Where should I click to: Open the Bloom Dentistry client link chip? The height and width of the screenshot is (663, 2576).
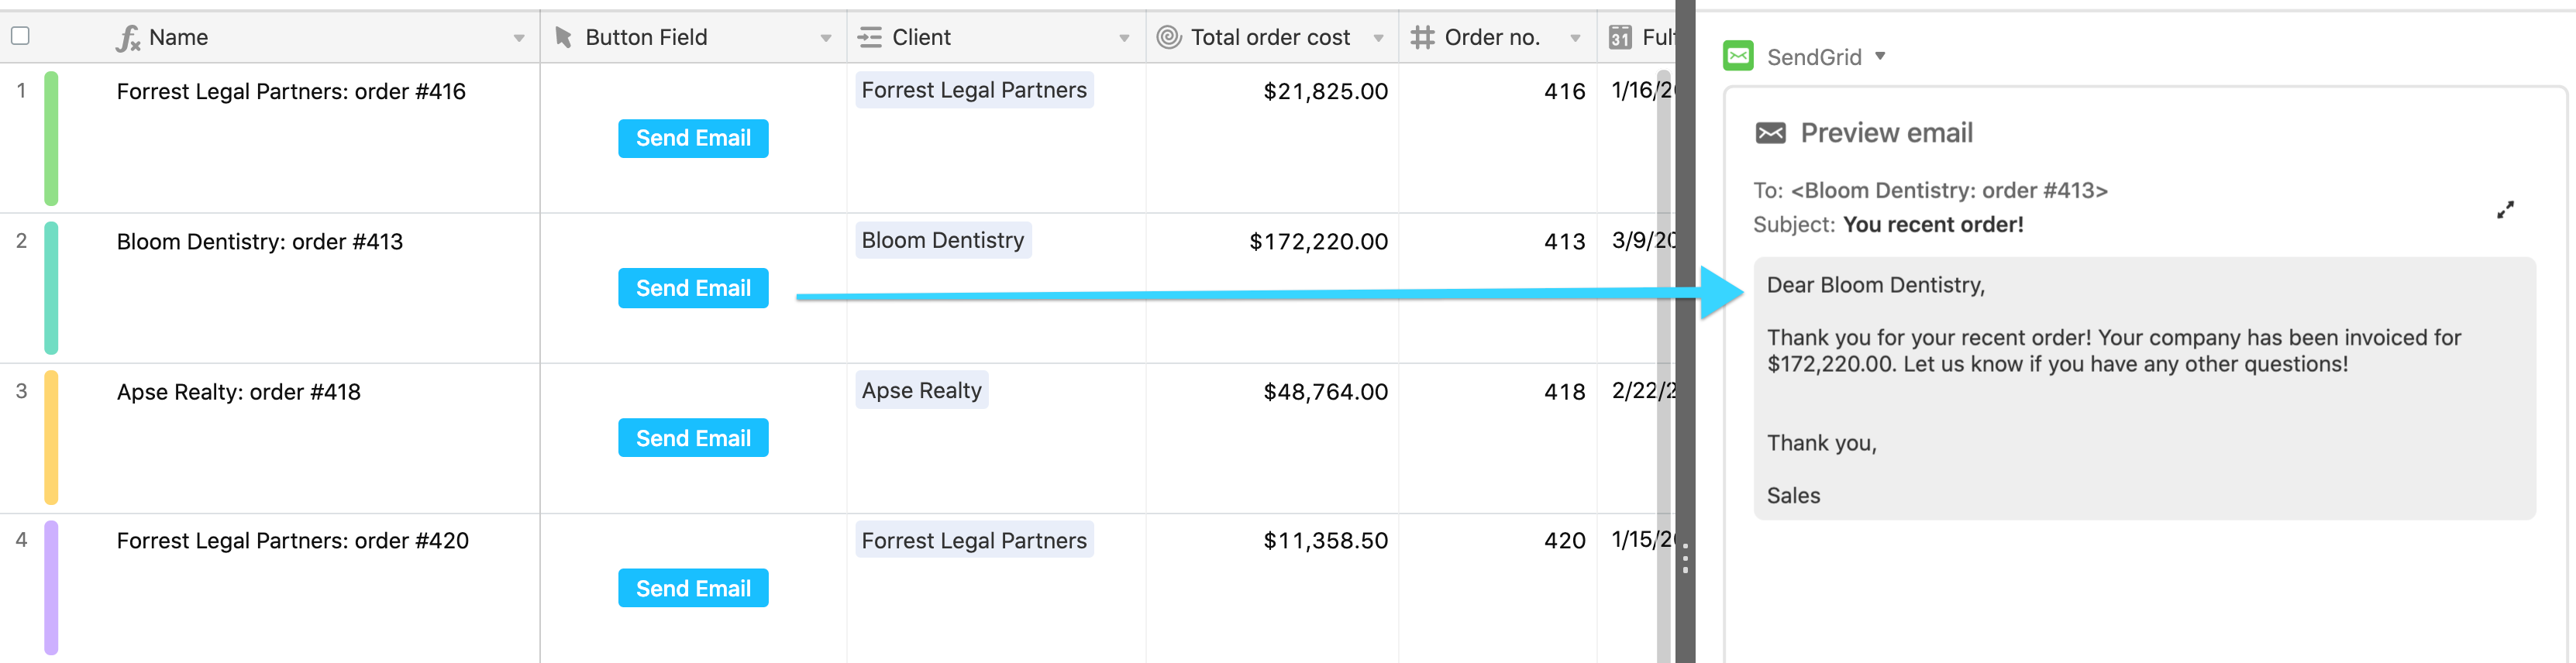click(x=943, y=240)
